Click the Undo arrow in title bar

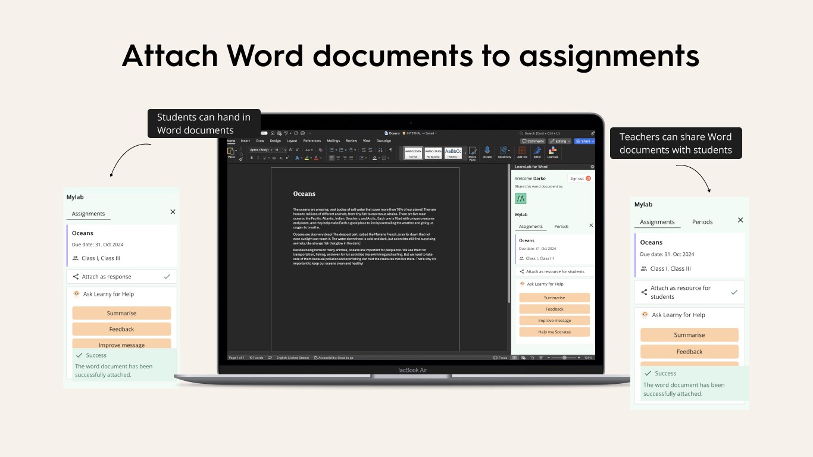tap(286, 133)
